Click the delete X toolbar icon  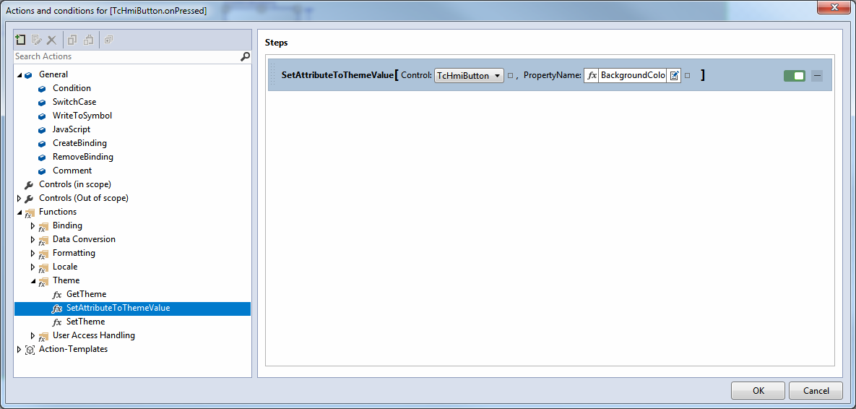[x=52, y=40]
